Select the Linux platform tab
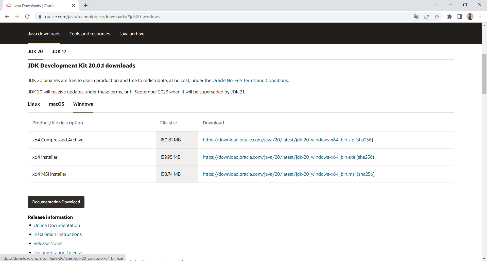487x261 pixels. click(x=34, y=104)
